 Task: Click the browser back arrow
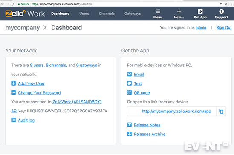pyautogui.click(x=3, y=4)
